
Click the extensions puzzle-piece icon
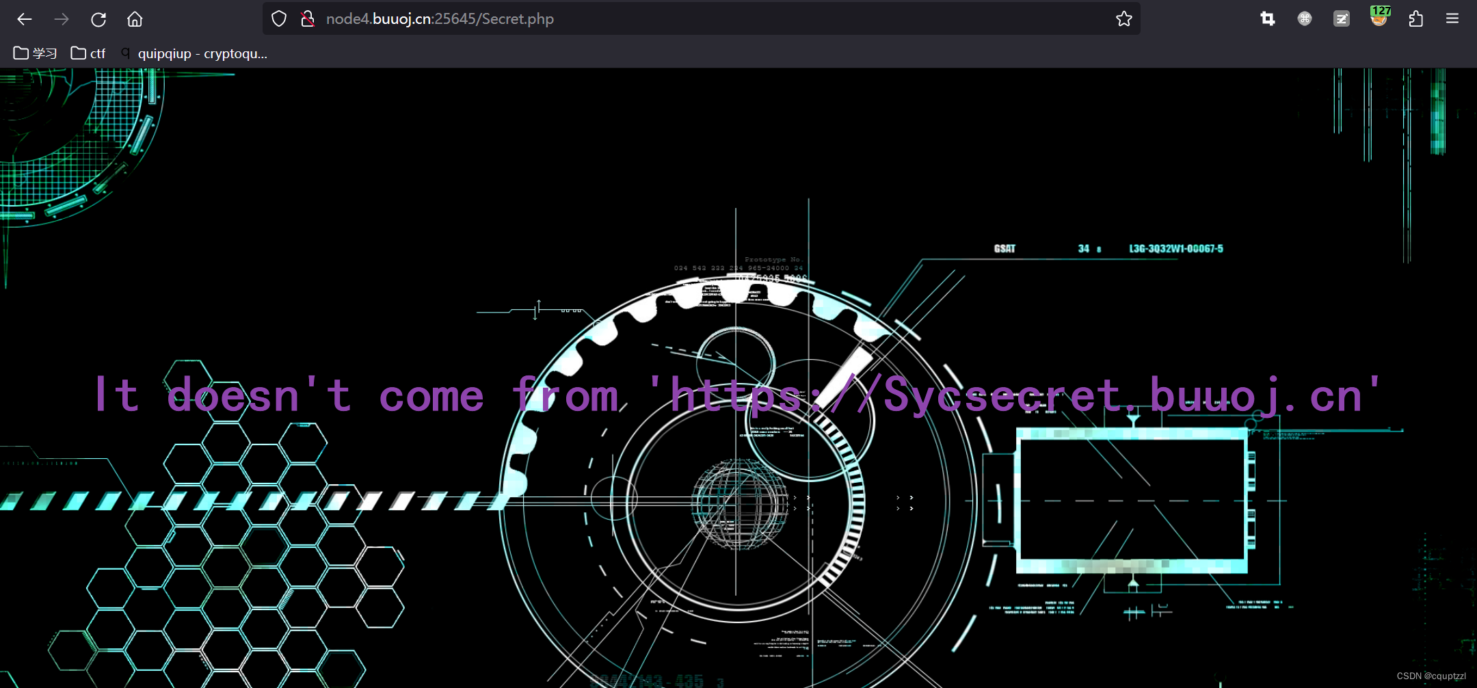click(x=1415, y=18)
